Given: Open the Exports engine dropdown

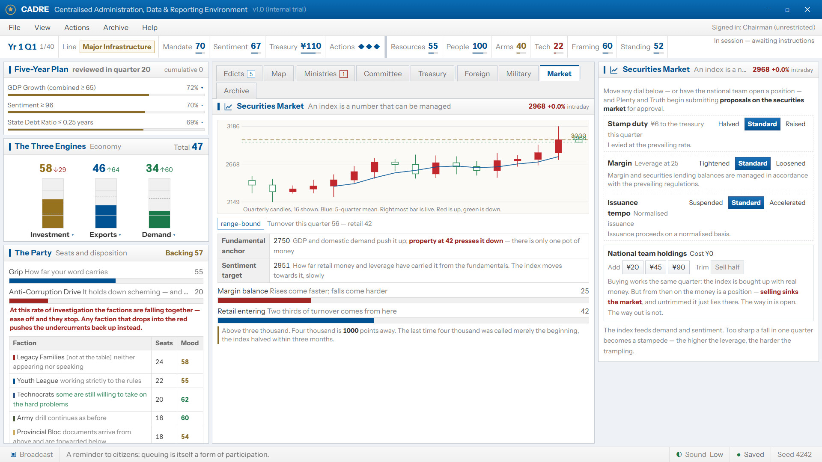Looking at the screenshot, I should pos(105,234).
